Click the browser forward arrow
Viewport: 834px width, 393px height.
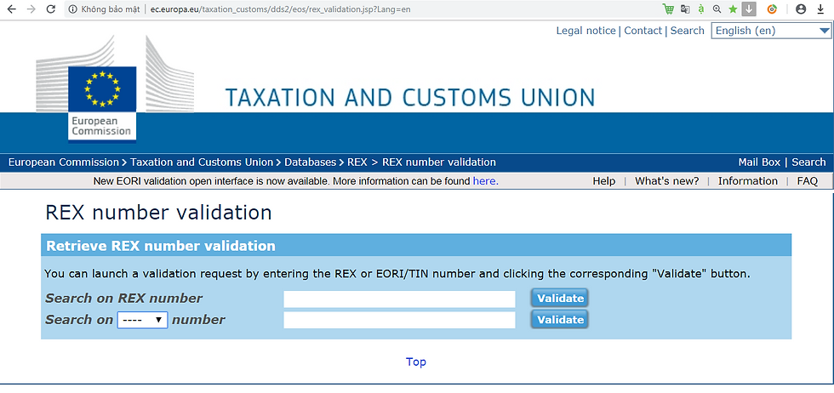tap(31, 9)
